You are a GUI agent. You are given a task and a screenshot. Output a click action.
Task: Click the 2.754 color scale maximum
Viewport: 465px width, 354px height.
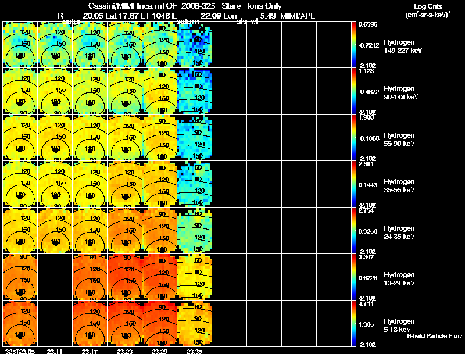pyautogui.click(x=366, y=211)
